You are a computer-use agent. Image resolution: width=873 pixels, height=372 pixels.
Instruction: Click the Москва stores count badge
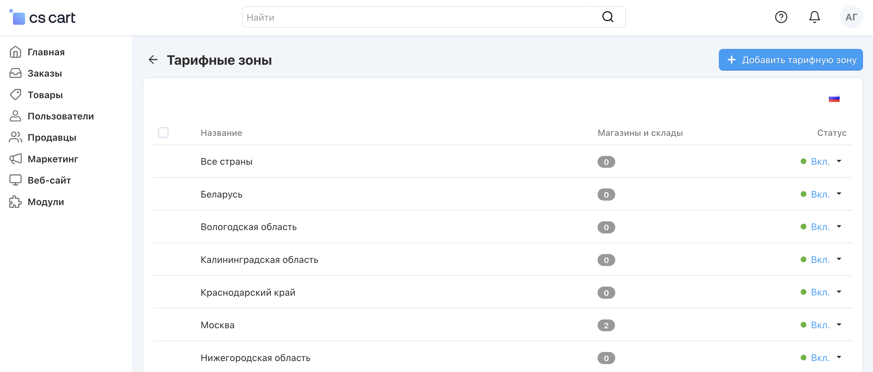[606, 325]
